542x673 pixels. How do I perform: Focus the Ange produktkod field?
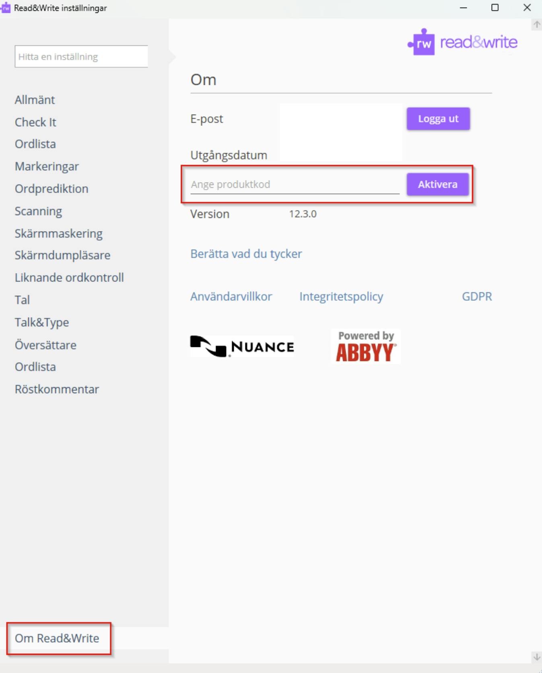[295, 185]
